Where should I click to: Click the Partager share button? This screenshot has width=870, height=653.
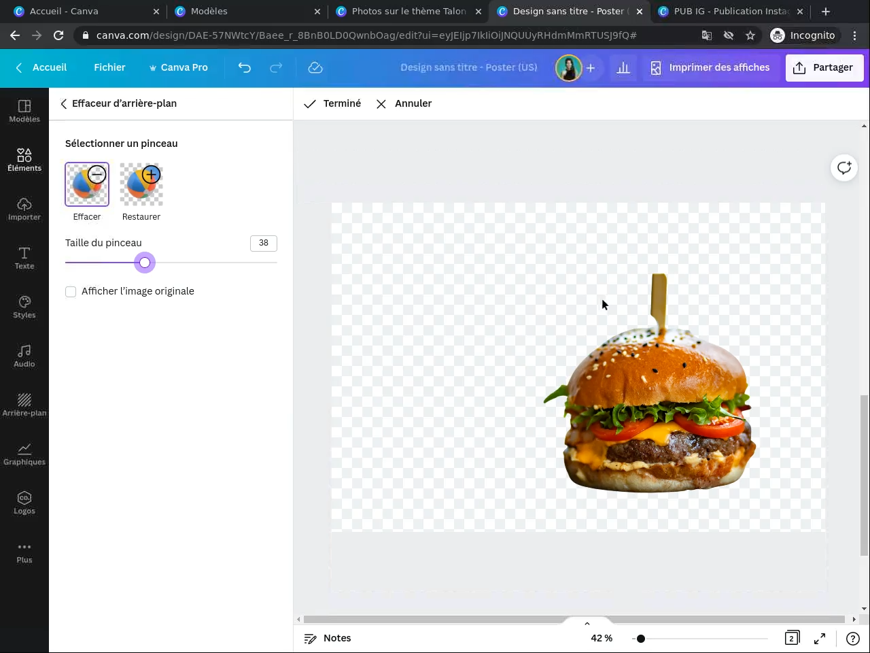824,67
